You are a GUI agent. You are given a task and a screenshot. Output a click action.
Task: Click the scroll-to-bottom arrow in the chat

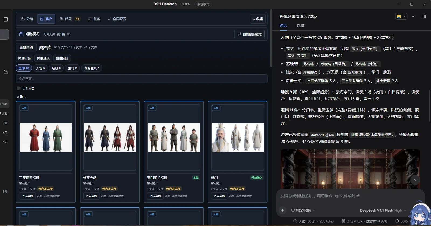pyautogui.click(x=415, y=180)
